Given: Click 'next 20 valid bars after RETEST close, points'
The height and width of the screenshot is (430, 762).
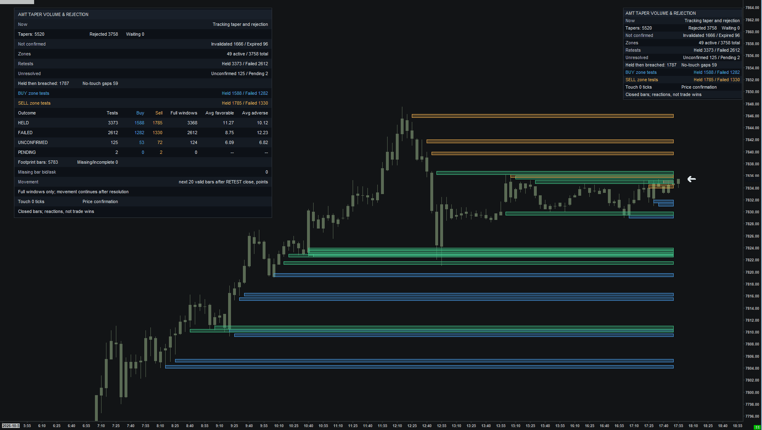Looking at the screenshot, I should (223, 182).
